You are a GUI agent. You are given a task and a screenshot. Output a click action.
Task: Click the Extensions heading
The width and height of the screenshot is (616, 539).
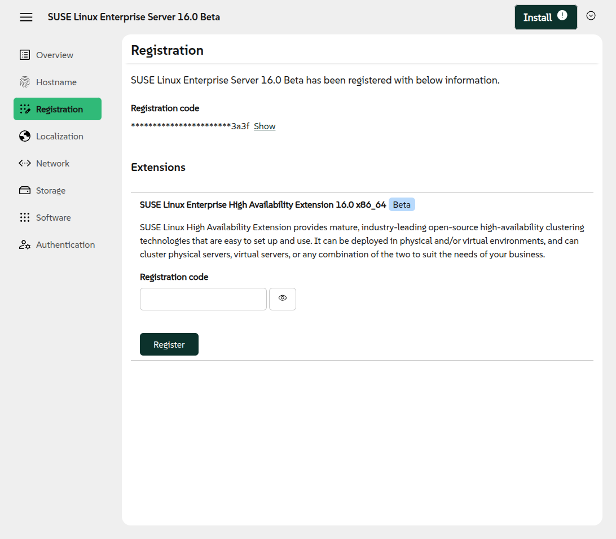158,167
